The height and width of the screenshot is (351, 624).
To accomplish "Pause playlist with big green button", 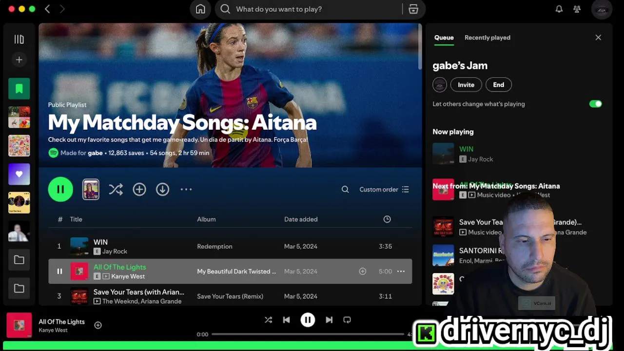I will pyautogui.click(x=60, y=190).
